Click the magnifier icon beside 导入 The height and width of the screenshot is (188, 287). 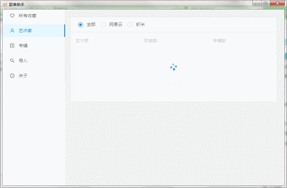coord(12,61)
